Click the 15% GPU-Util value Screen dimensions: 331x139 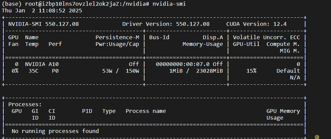click(x=252, y=71)
